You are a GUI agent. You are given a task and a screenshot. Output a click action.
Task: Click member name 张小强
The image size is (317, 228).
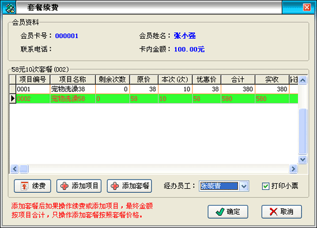click(184, 36)
